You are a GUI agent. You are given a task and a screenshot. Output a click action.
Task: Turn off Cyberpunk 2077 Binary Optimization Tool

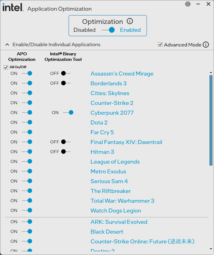click(68, 113)
